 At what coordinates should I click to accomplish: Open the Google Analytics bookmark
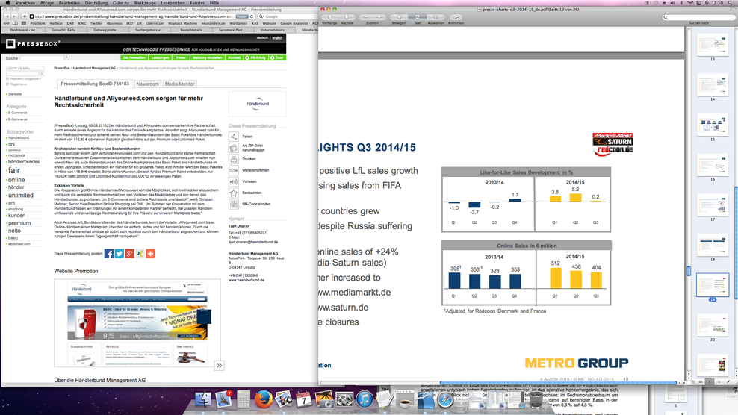(x=294, y=23)
